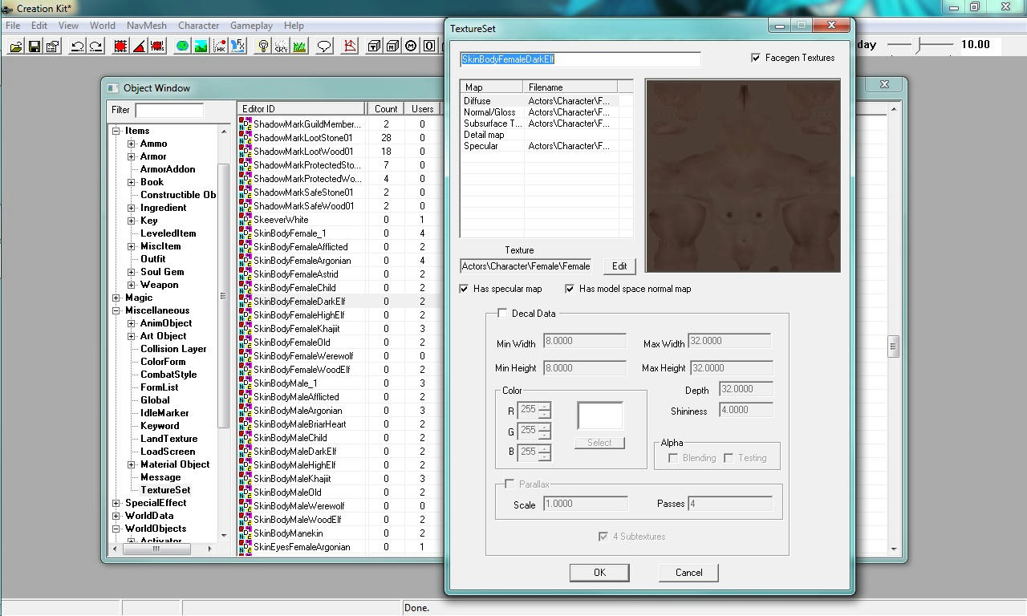Open the Gameplay menu

(252, 26)
